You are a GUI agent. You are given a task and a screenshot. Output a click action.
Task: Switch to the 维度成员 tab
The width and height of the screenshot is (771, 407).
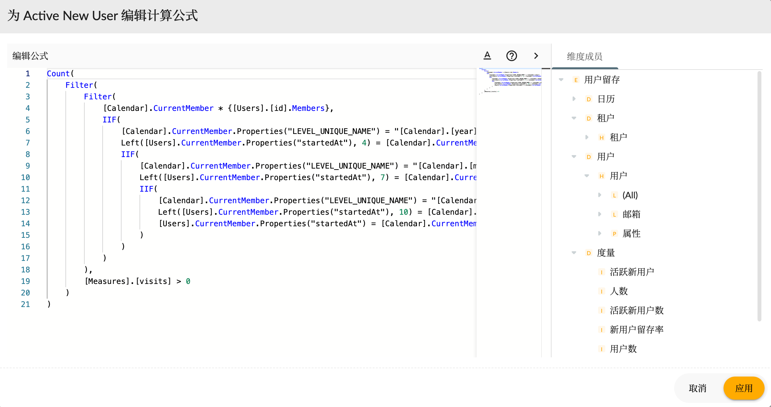coord(584,56)
